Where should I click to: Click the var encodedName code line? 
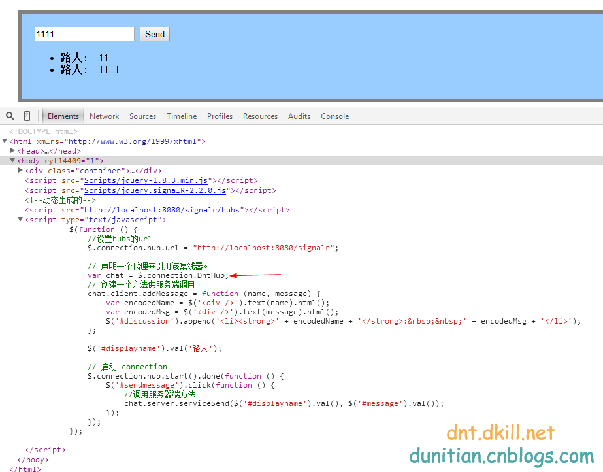[x=218, y=303]
